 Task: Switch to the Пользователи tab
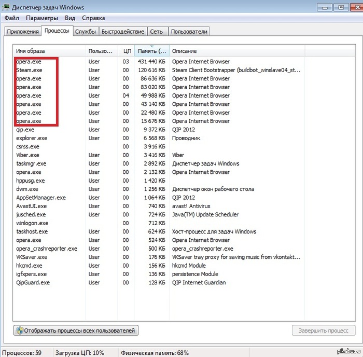(x=189, y=32)
